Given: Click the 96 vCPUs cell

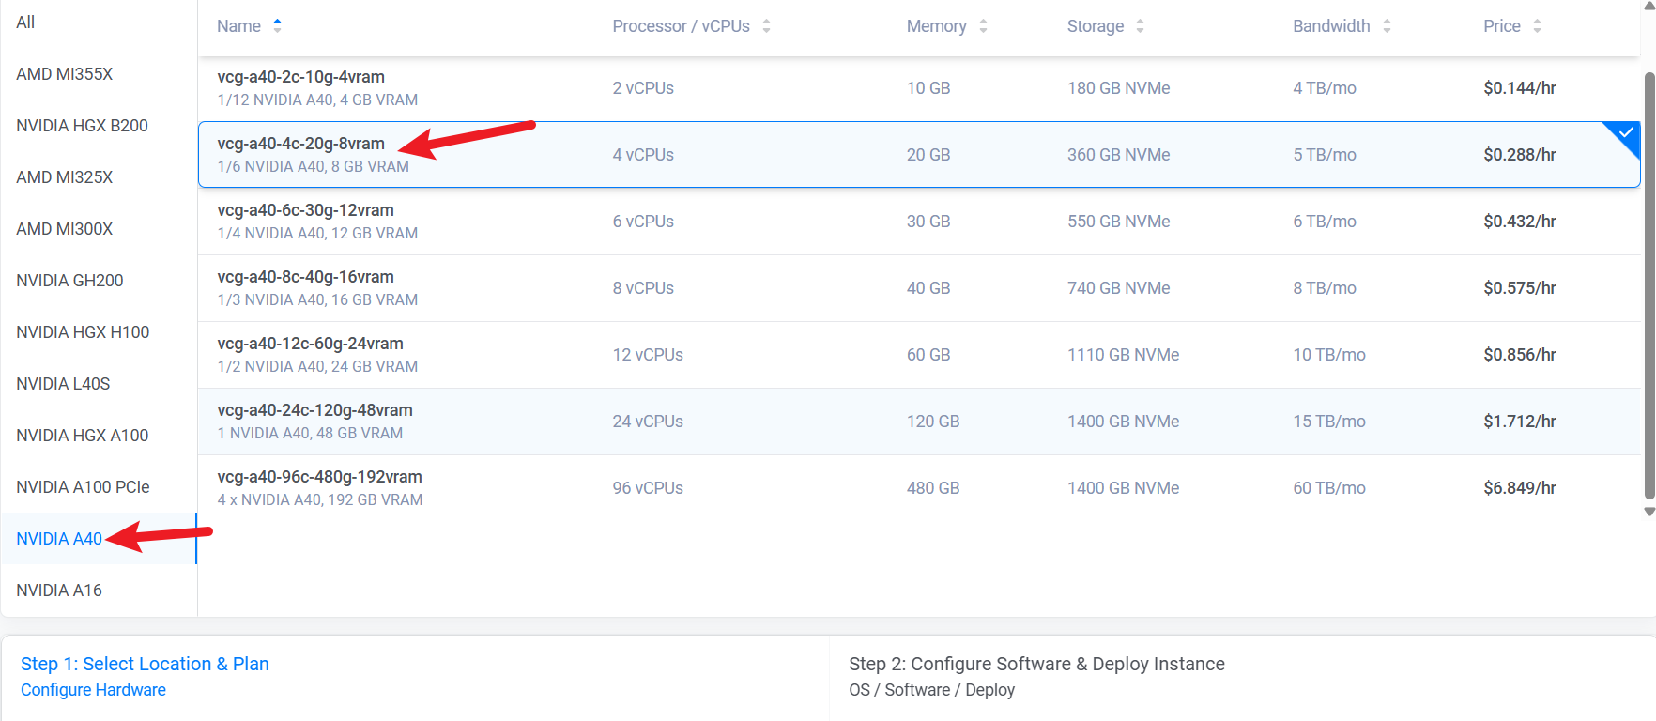Looking at the screenshot, I should 648,488.
